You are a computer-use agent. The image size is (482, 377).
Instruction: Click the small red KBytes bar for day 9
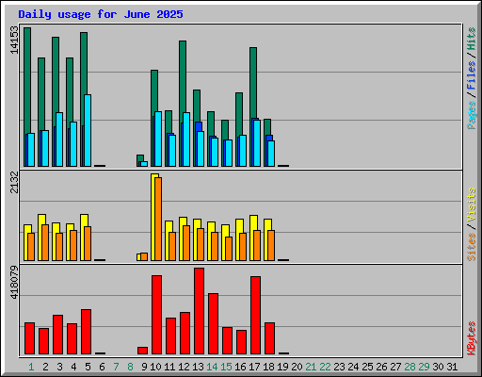[142, 351]
